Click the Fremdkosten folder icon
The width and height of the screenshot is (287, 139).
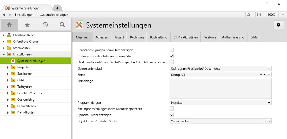pos(13,112)
